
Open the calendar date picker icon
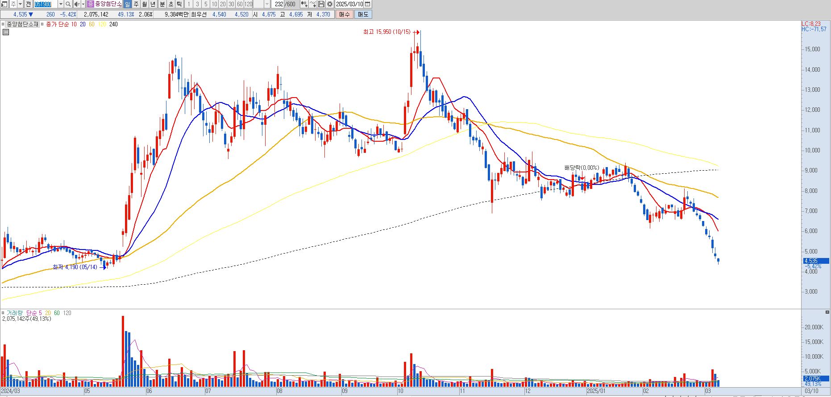click(x=367, y=4)
